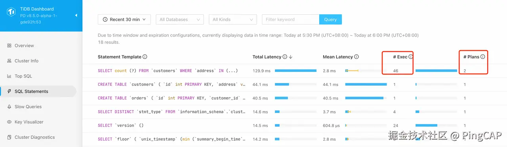Image resolution: width=507 pixels, height=147 pixels.
Task: Click the TiDB logo icon
Action: [x=11, y=12]
